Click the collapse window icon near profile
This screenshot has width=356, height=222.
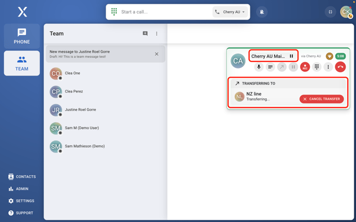click(x=330, y=12)
